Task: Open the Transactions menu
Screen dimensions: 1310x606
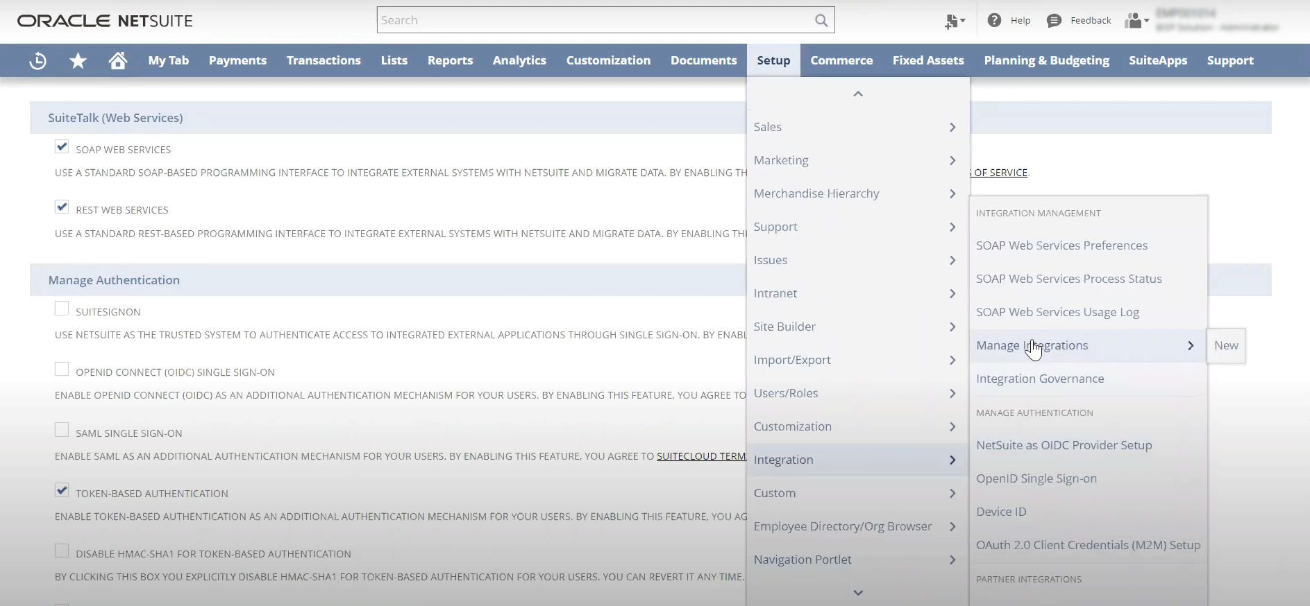Action: pyautogui.click(x=324, y=60)
